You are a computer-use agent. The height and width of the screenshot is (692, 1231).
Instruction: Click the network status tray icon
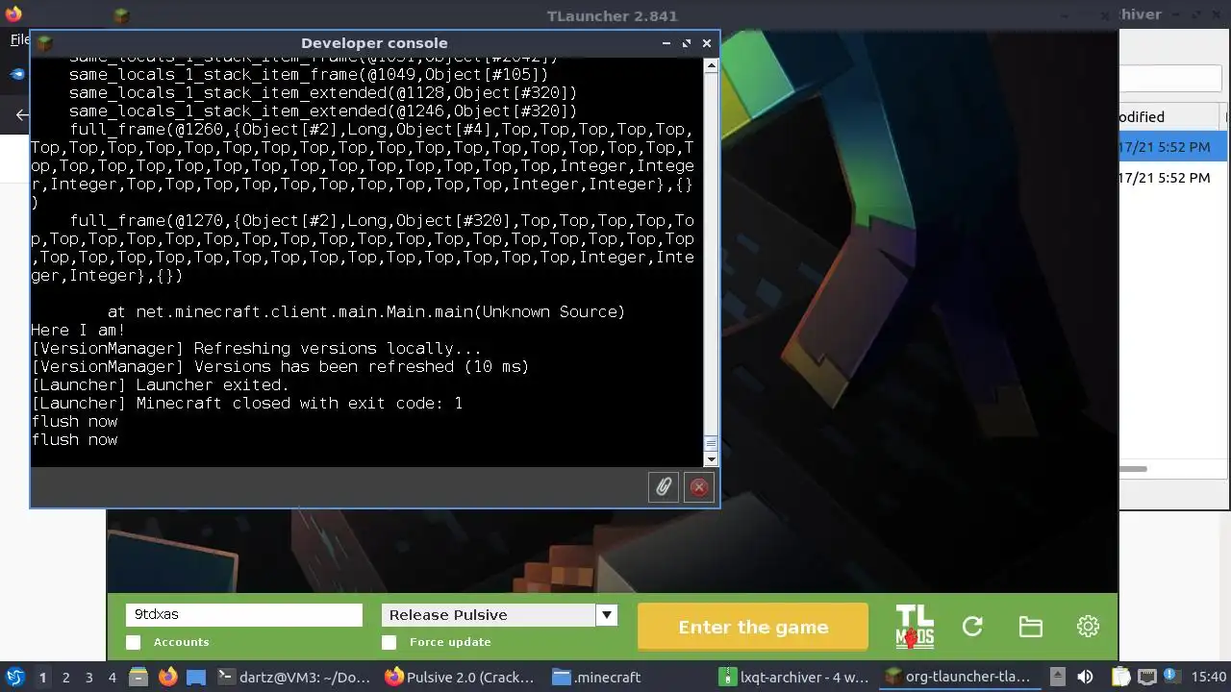point(1146,677)
